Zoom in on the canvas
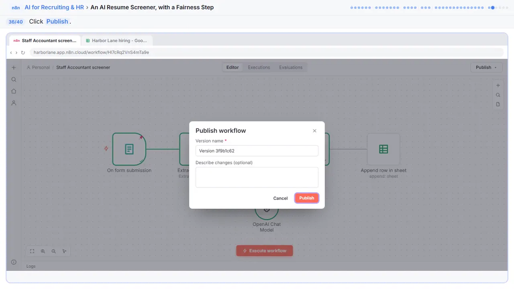 (43, 251)
